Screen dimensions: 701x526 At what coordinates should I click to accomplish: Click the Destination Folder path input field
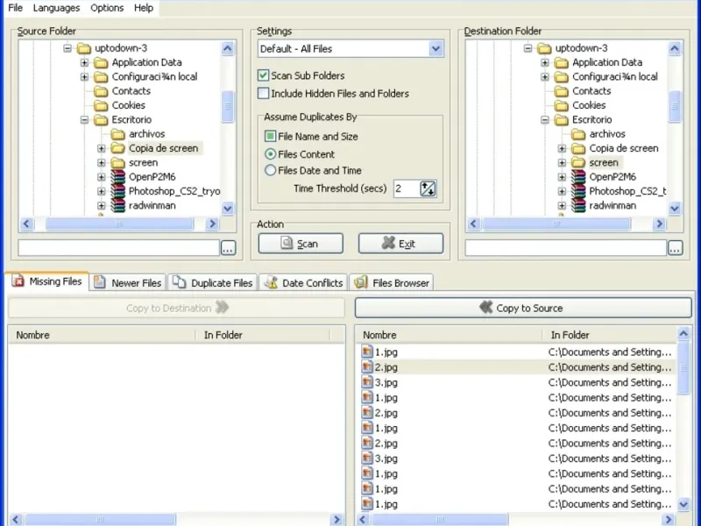tap(566, 247)
